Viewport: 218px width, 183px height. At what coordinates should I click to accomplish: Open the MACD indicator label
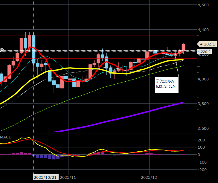point(6,137)
